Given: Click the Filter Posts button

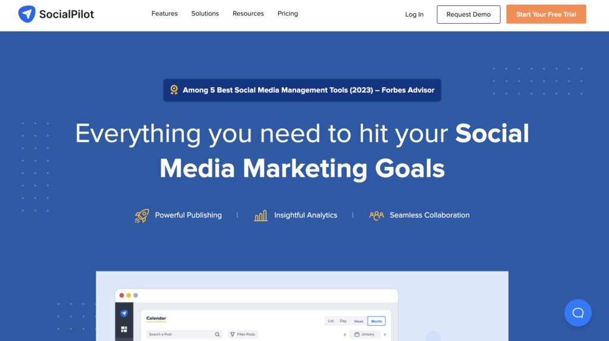Looking at the screenshot, I should tap(243, 334).
